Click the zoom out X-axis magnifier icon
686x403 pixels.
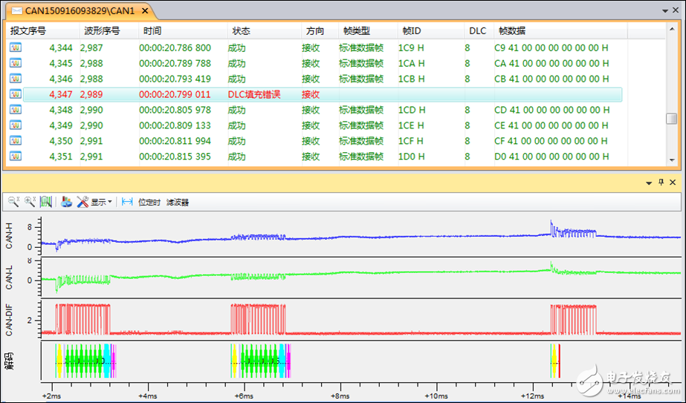(x=13, y=201)
